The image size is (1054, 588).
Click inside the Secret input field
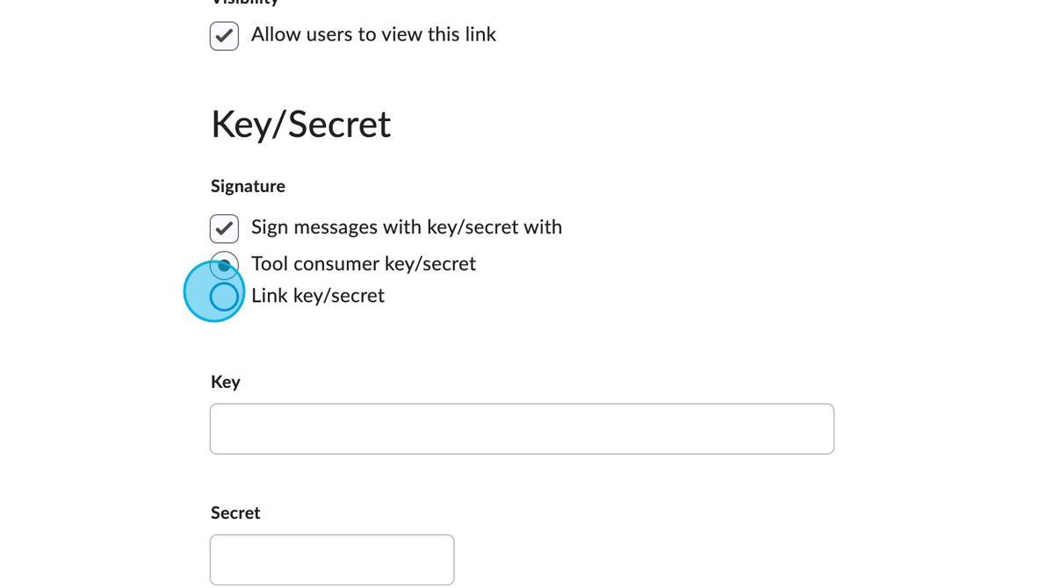pyautogui.click(x=331, y=559)
